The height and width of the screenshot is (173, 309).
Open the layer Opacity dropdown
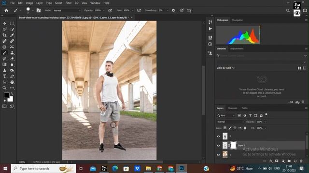265,122
